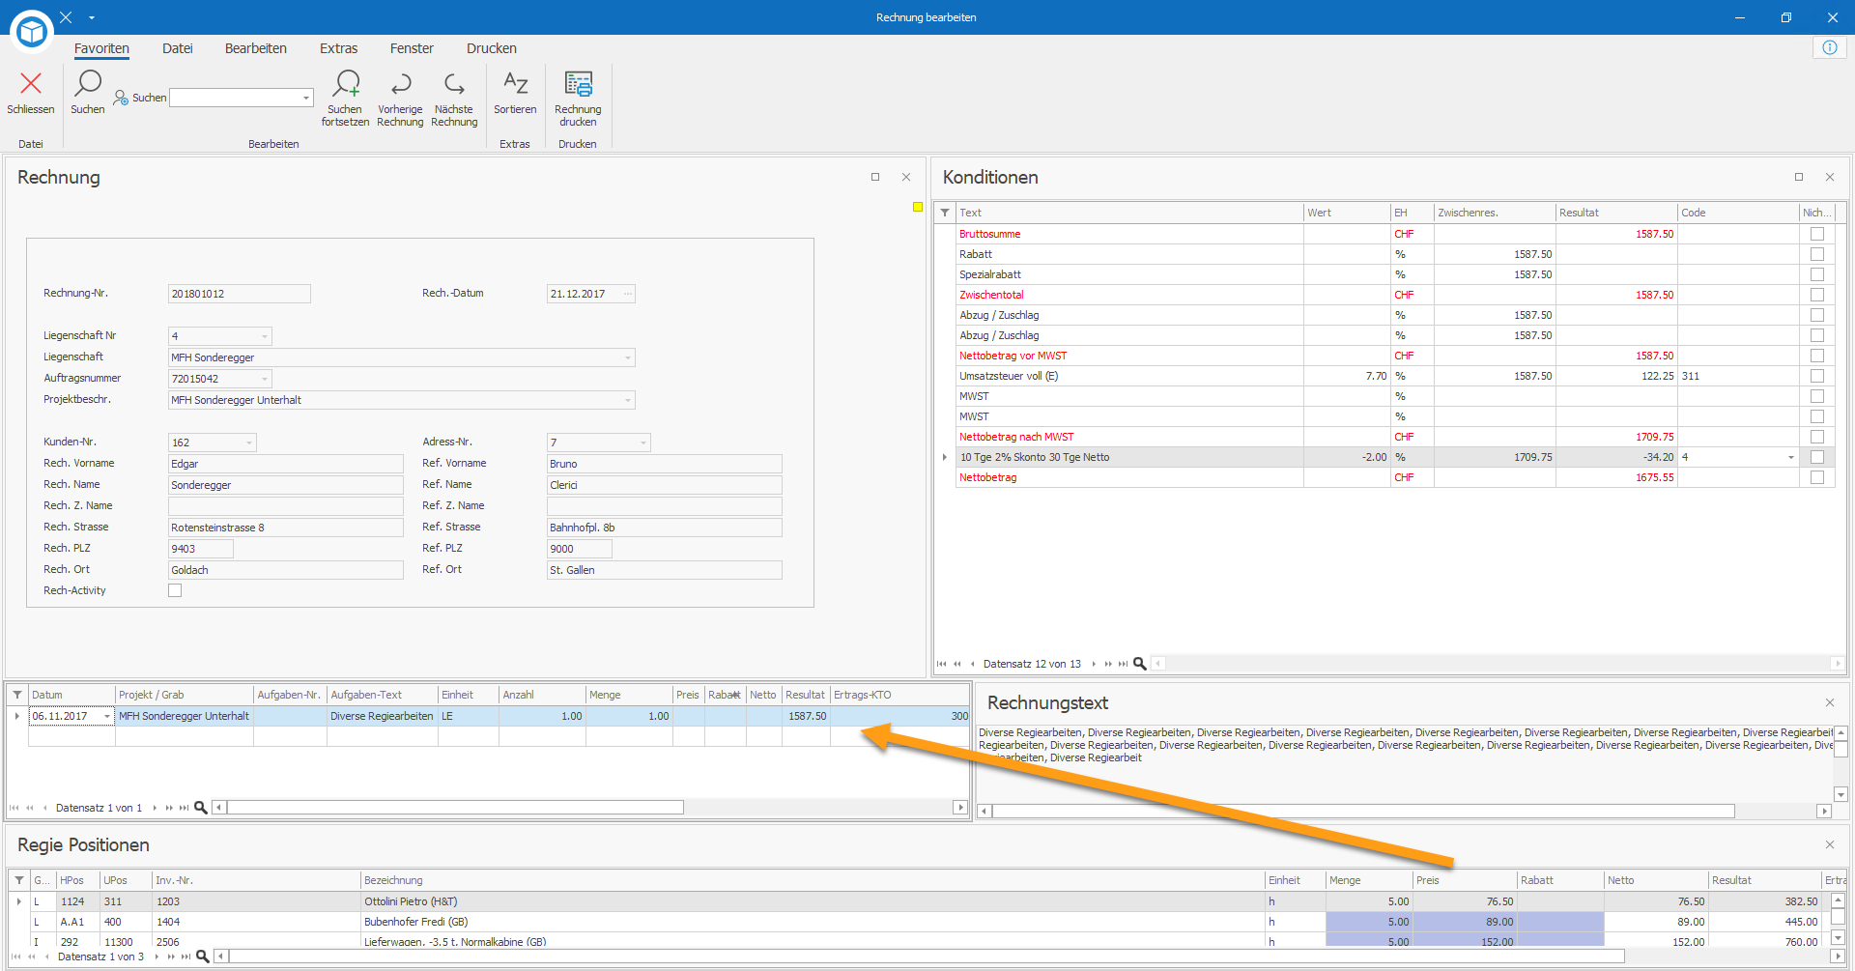Click Suchen fortsetzen icon
Screen dimensions: 1855x971
point(346,83)
